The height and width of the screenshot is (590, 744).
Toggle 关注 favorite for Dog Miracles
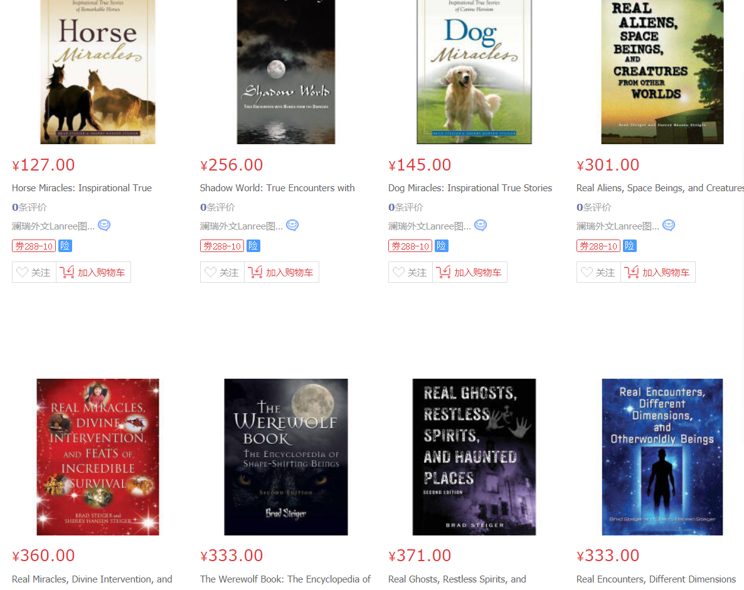[410, 272]
